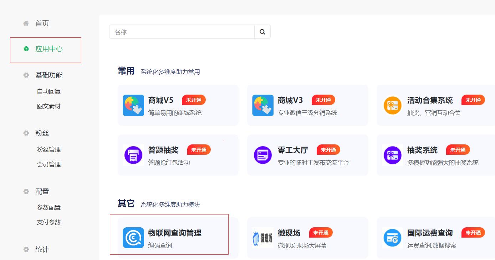The width and height of the screenshot is (495, 260).
Task: Open the 微现场 app title
Action: (x=289, y=233)
